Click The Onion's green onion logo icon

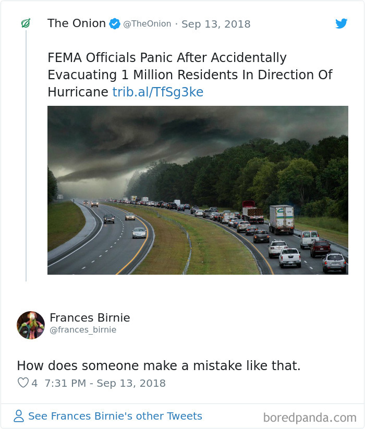[26, 23]
